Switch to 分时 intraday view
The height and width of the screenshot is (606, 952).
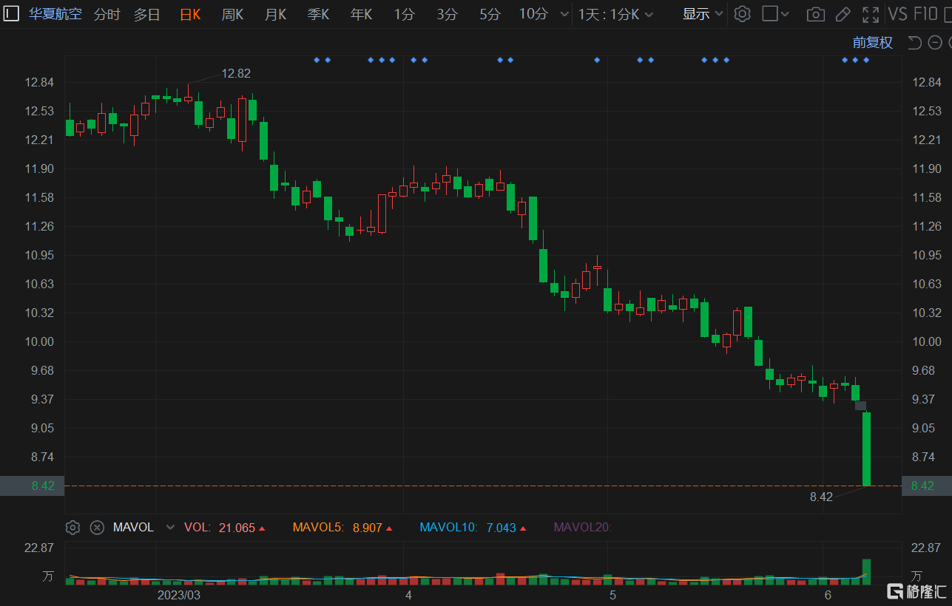(107, 14)
